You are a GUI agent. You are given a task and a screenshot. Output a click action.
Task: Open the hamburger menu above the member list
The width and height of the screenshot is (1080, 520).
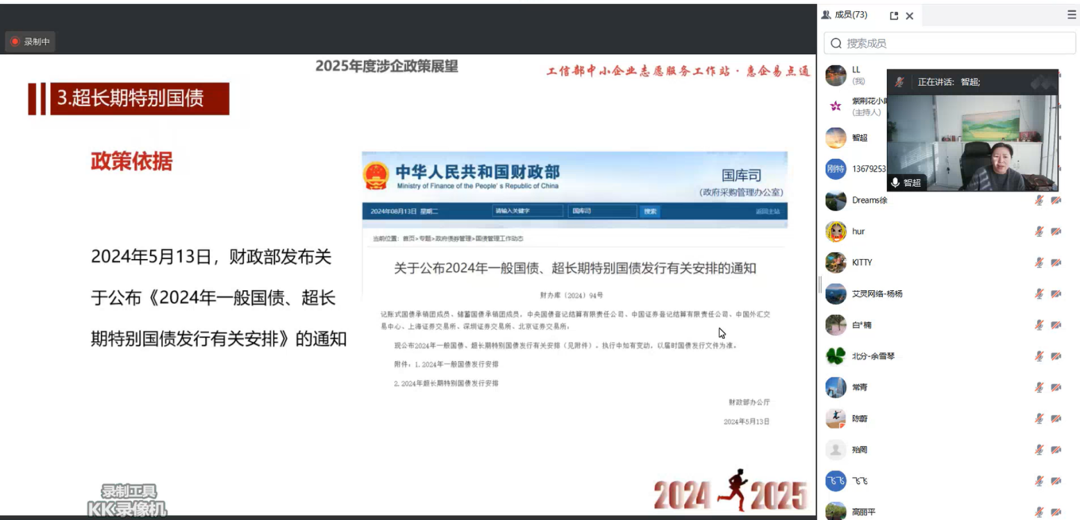1072,15
